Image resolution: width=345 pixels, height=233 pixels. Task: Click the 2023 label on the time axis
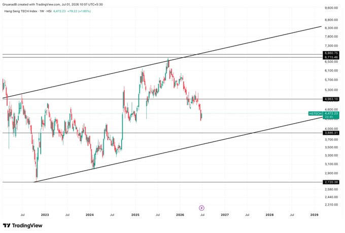click(x=45, y=215)
